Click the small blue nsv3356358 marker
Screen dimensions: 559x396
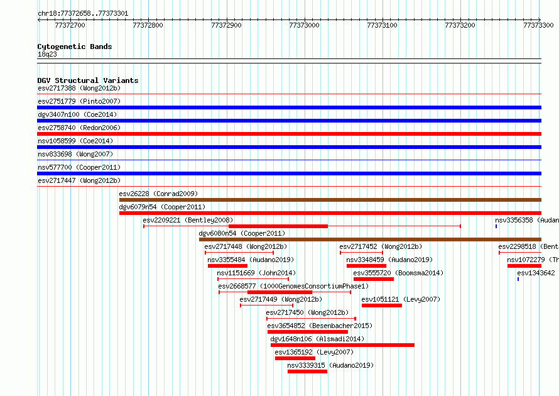coord(496,226)
